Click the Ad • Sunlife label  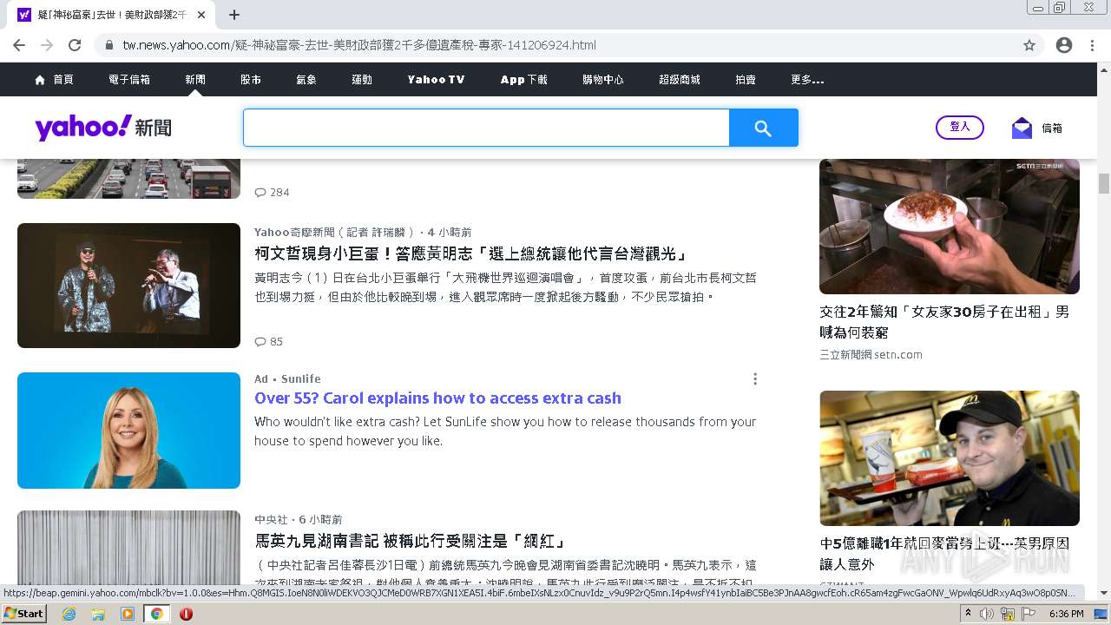coord(287,378)
